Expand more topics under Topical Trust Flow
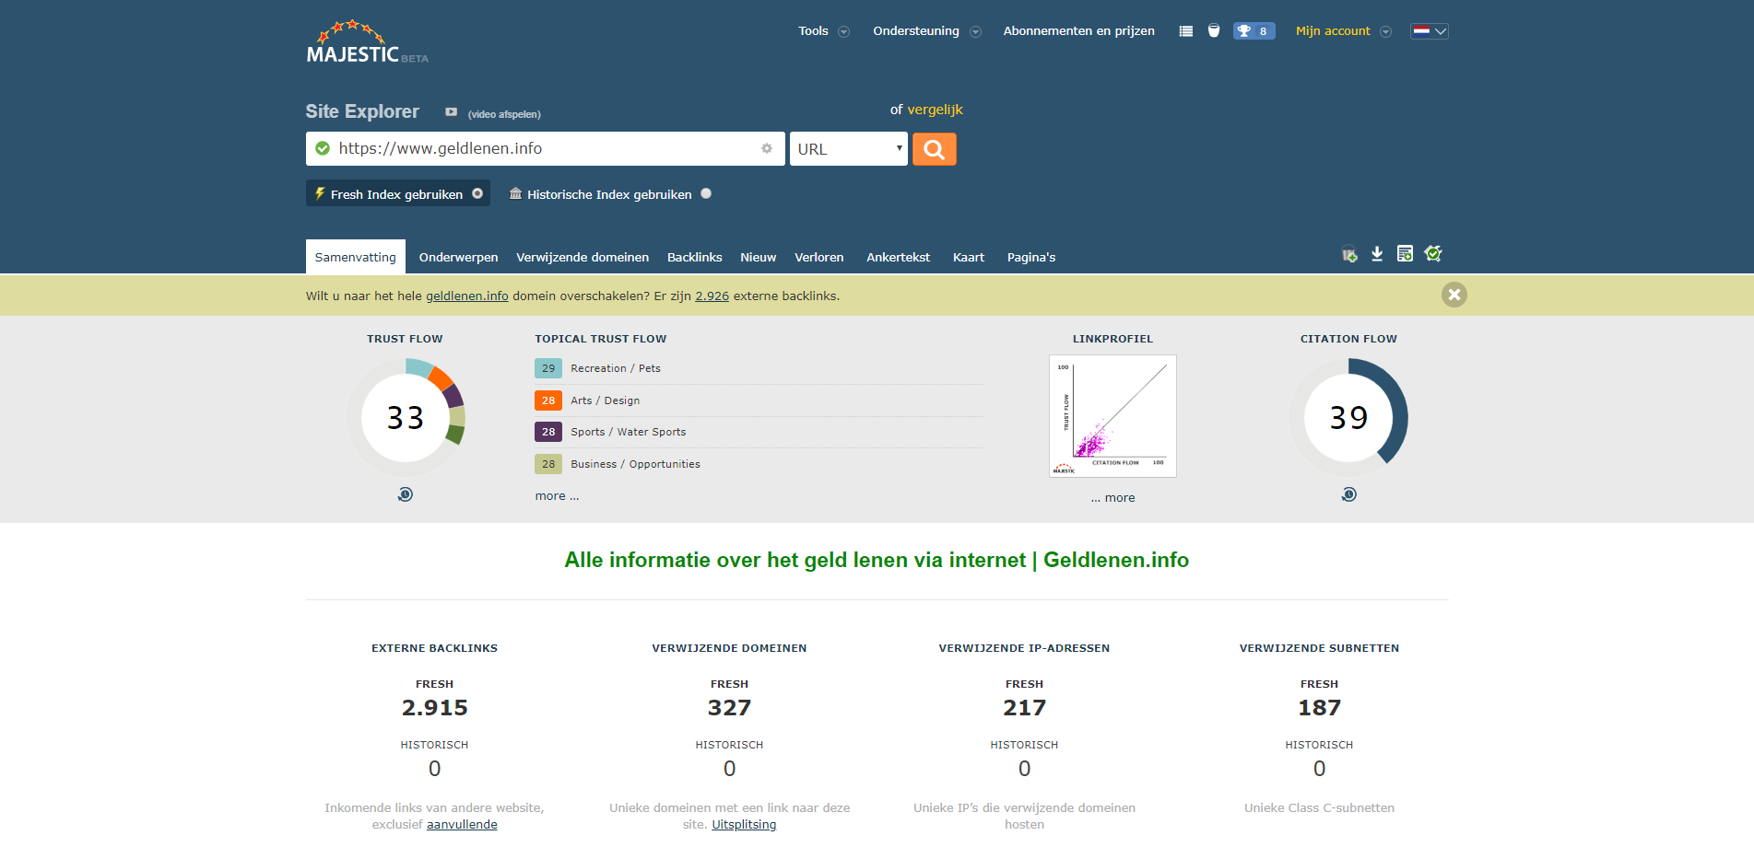The width and height of the screenshot is (1754, 847). click(557, 496)
